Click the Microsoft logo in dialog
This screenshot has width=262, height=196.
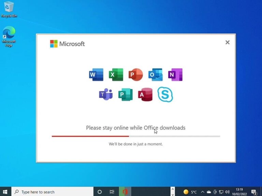68,44
